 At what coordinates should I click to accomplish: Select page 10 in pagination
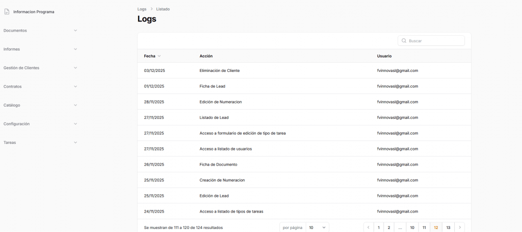tap(412, 227)
